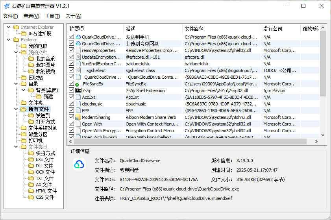The image size is (331, 220).
Task: Toggle the YunShellExplorerC checkbox
Action: (72, 63)
